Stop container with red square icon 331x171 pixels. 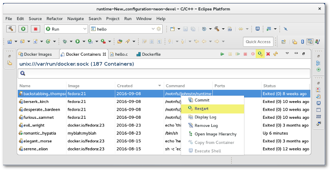[245, 54]
